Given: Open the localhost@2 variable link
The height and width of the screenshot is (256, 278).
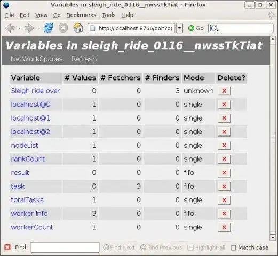Looking at the screenshot, I should (x=30, y=132).
